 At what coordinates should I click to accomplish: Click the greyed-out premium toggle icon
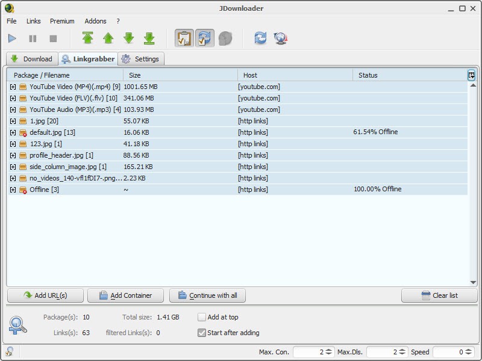click(225, 39)
